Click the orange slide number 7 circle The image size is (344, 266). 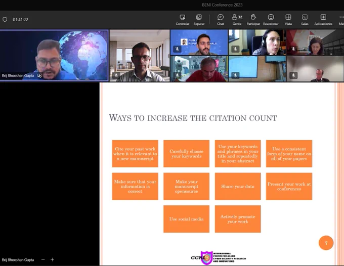[x=326, y=243]
